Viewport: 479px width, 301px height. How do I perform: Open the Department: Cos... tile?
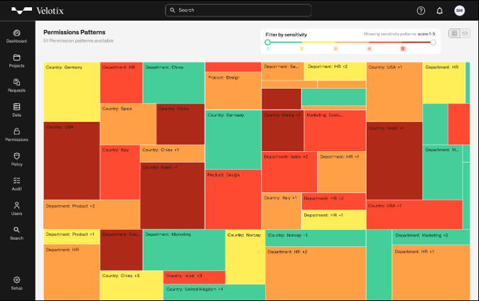click(x=122, y=250)
